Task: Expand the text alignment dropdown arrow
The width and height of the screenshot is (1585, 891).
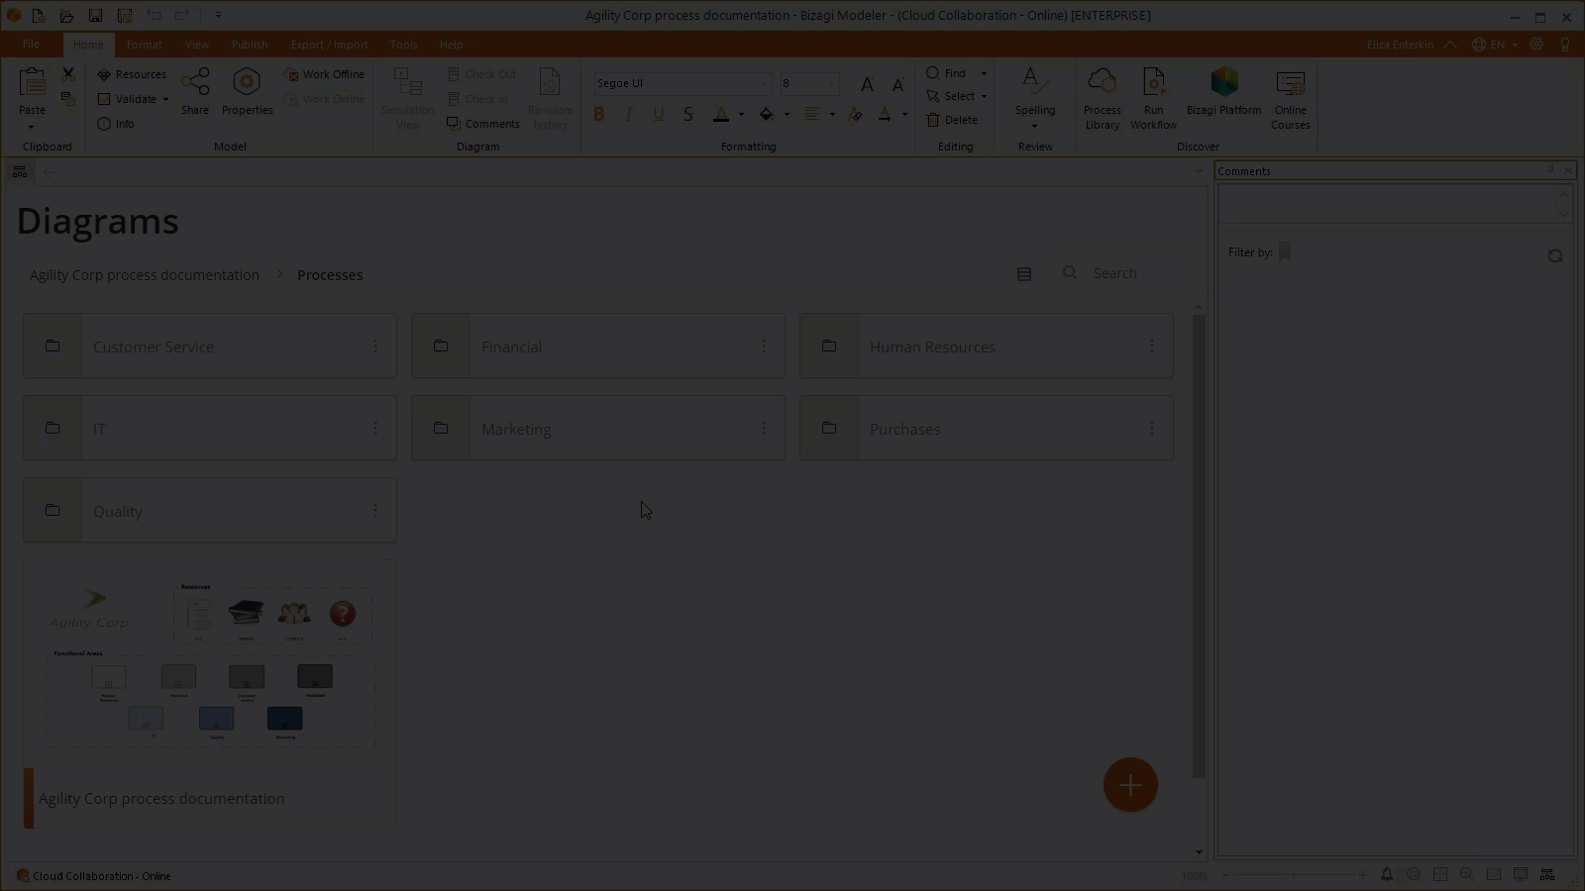Action: (832, 115)
